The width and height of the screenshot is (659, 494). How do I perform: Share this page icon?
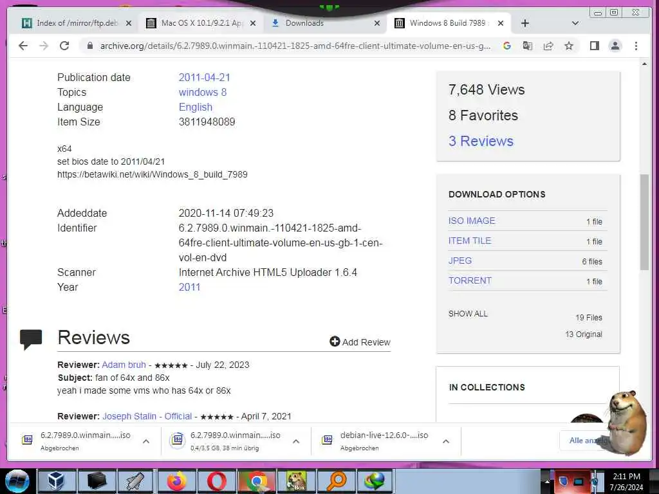coord(548,46)
